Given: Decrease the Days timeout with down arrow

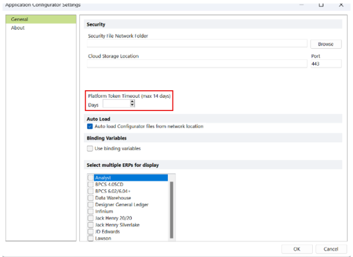Looking at the screenshot, I should (x=132, y=105).
